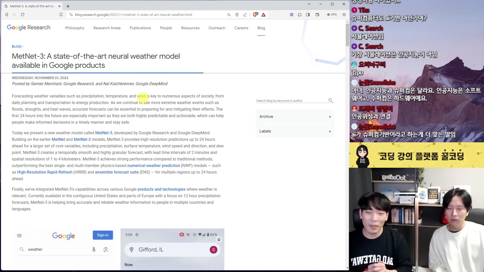
Task: Open the ensemble forecast suite link
Action: [x=117, y=172]
